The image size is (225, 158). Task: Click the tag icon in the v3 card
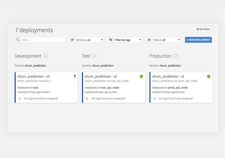[x=20, y=98]
